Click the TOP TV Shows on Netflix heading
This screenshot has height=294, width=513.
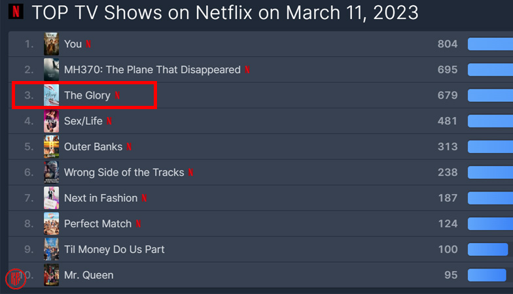(x=224, y=12)
